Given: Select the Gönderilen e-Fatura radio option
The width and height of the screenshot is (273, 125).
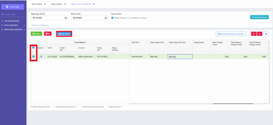Looking at the screenshot, I should (x=129, y=18).
